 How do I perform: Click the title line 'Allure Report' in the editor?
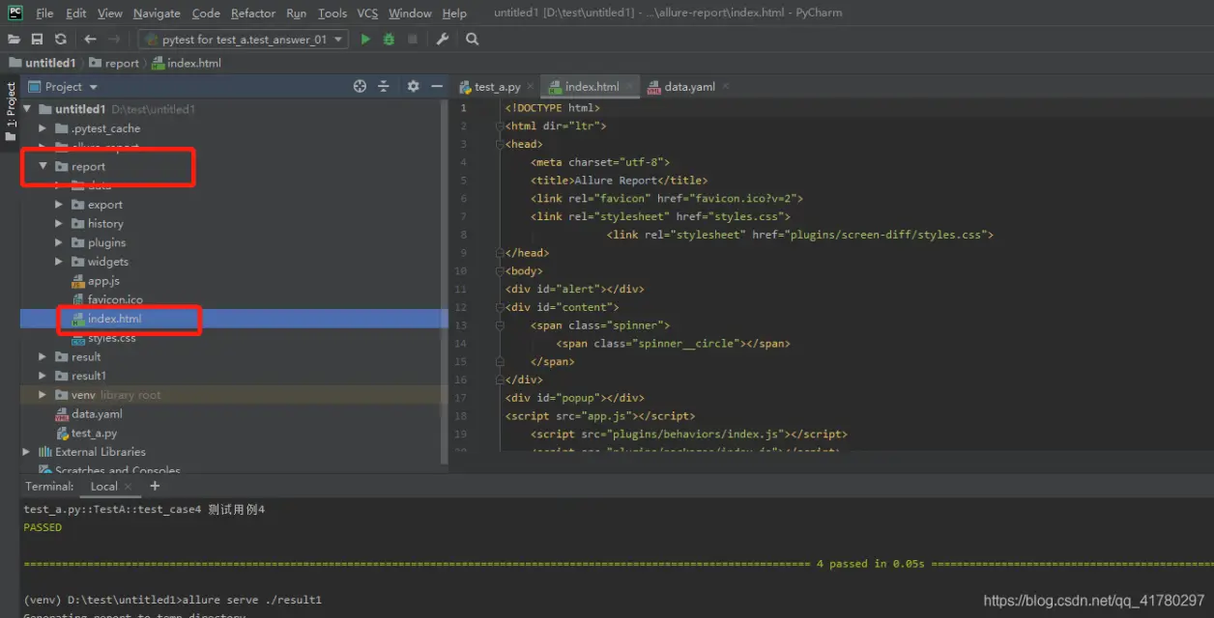[619, 181]
